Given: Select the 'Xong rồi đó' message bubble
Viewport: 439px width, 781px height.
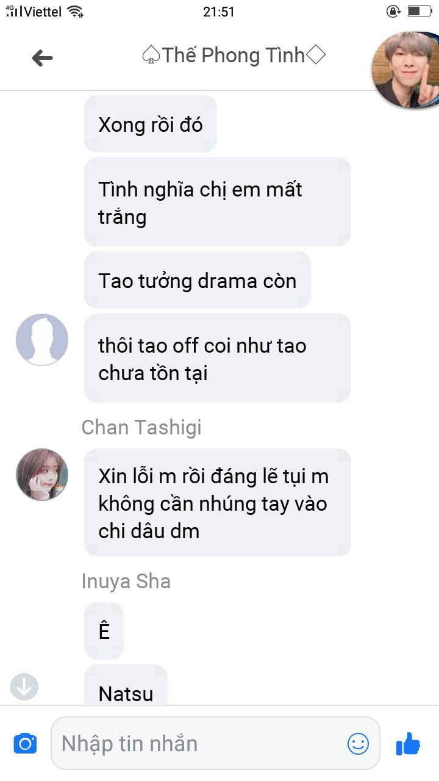Looking at the screenshot, I should [x=151, y=124].
